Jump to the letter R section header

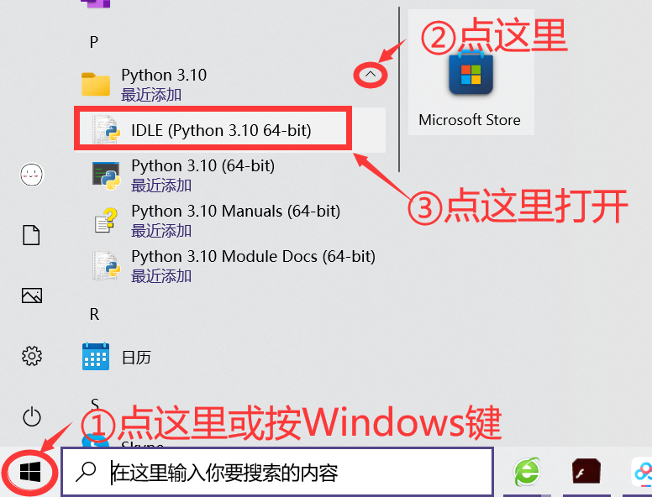click(x=94, y=315)
